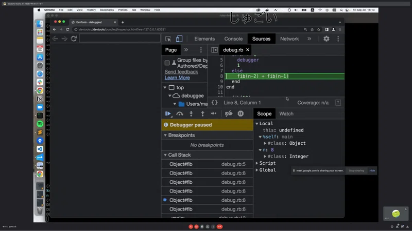Viewport: 412px width, 231px height.
Task: Switch to the Console tab
Action: click(x=233, y=39)
